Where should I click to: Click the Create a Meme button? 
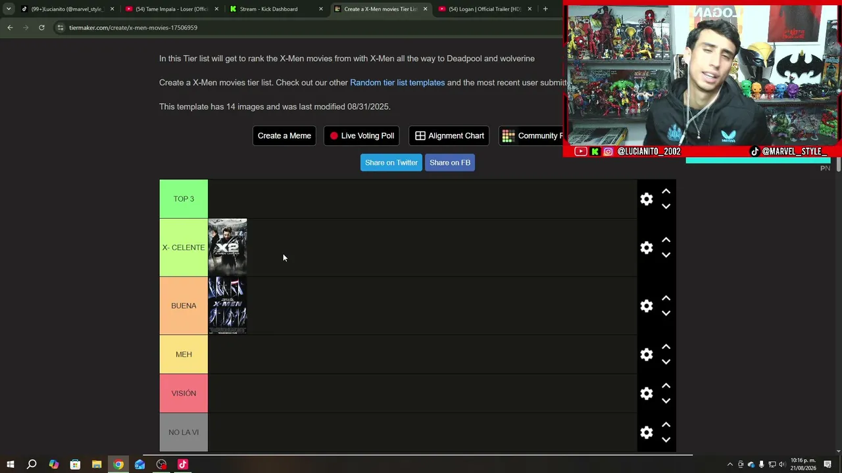click(x=284, y=136)
